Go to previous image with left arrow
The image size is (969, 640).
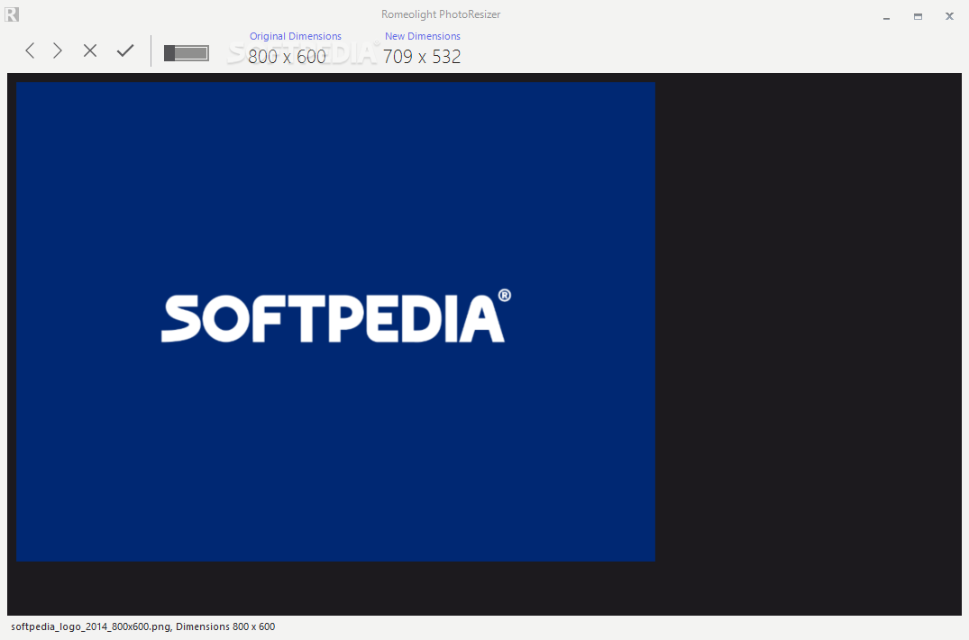pos(30,50)
